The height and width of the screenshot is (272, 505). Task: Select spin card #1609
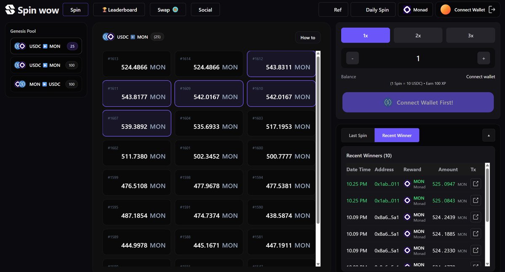[209, 93]
